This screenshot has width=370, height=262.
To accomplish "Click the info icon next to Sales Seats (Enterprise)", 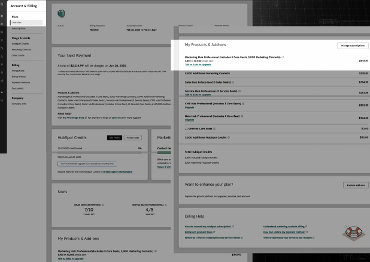I will tap(102, 205).
